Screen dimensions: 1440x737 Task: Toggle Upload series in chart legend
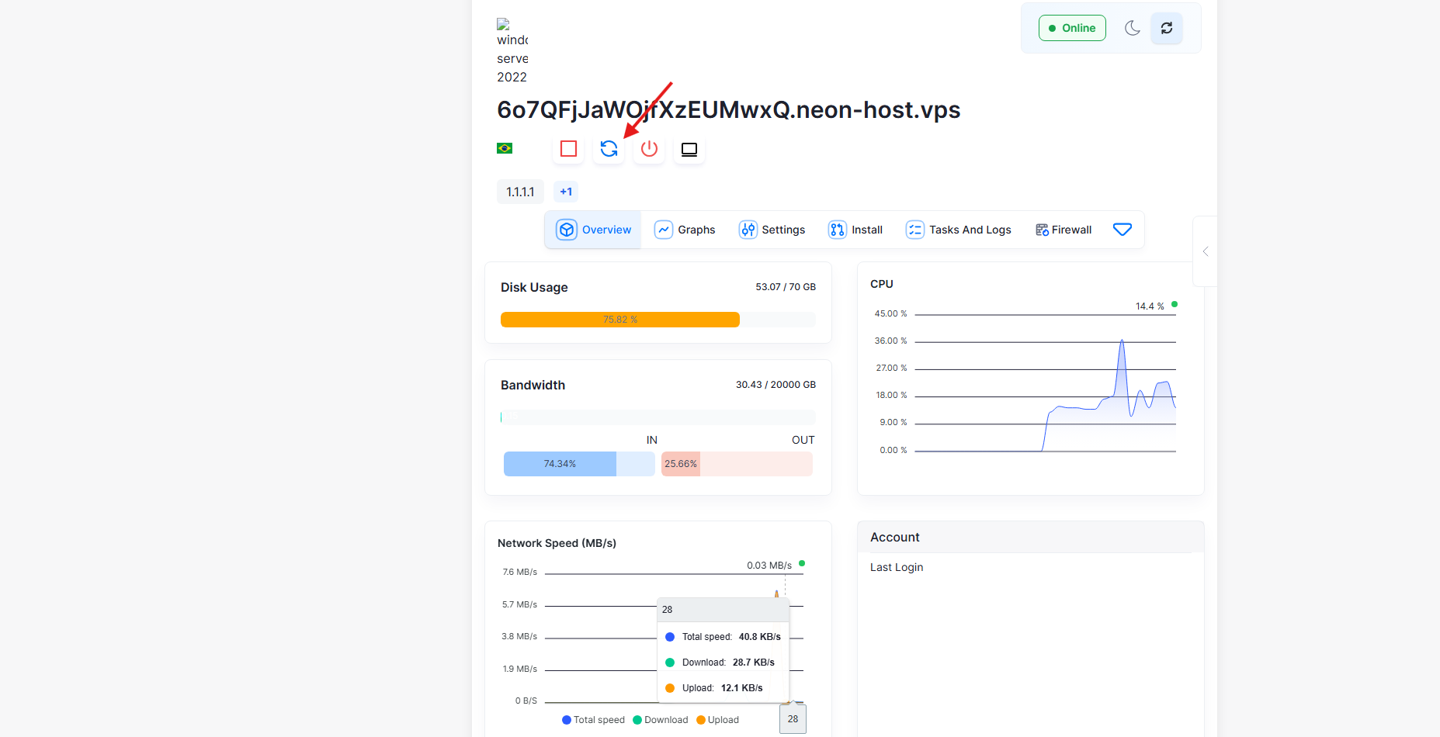[x=718, y=720]
